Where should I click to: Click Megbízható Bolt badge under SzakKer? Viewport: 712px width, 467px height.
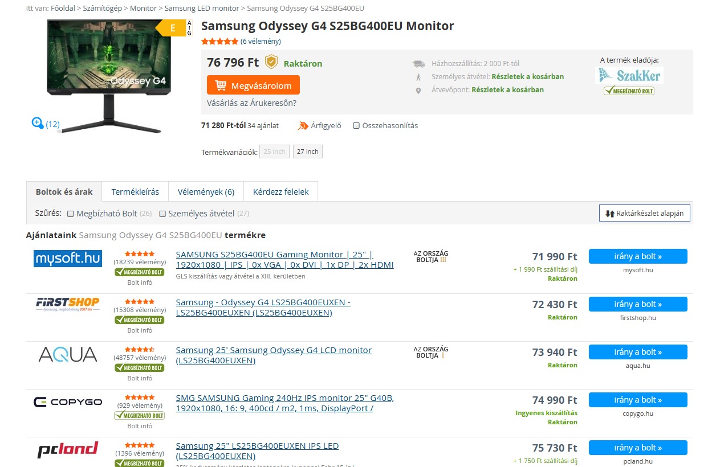click(629, 90)
